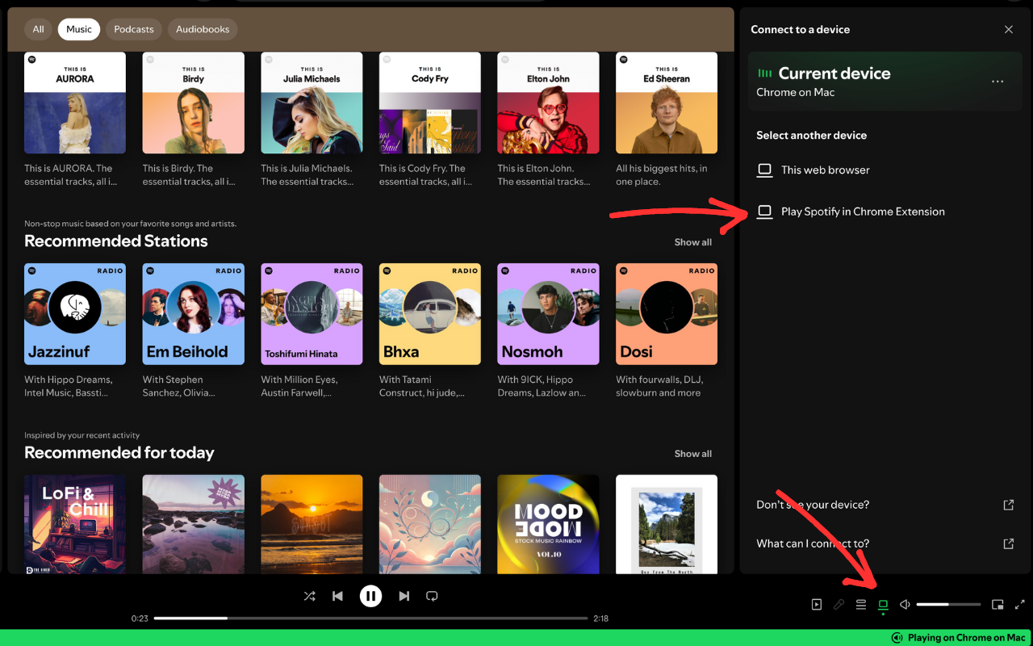Click All his biggest hits description
1033x646 pixels.
pyautogui.click(x=662, y=175)
